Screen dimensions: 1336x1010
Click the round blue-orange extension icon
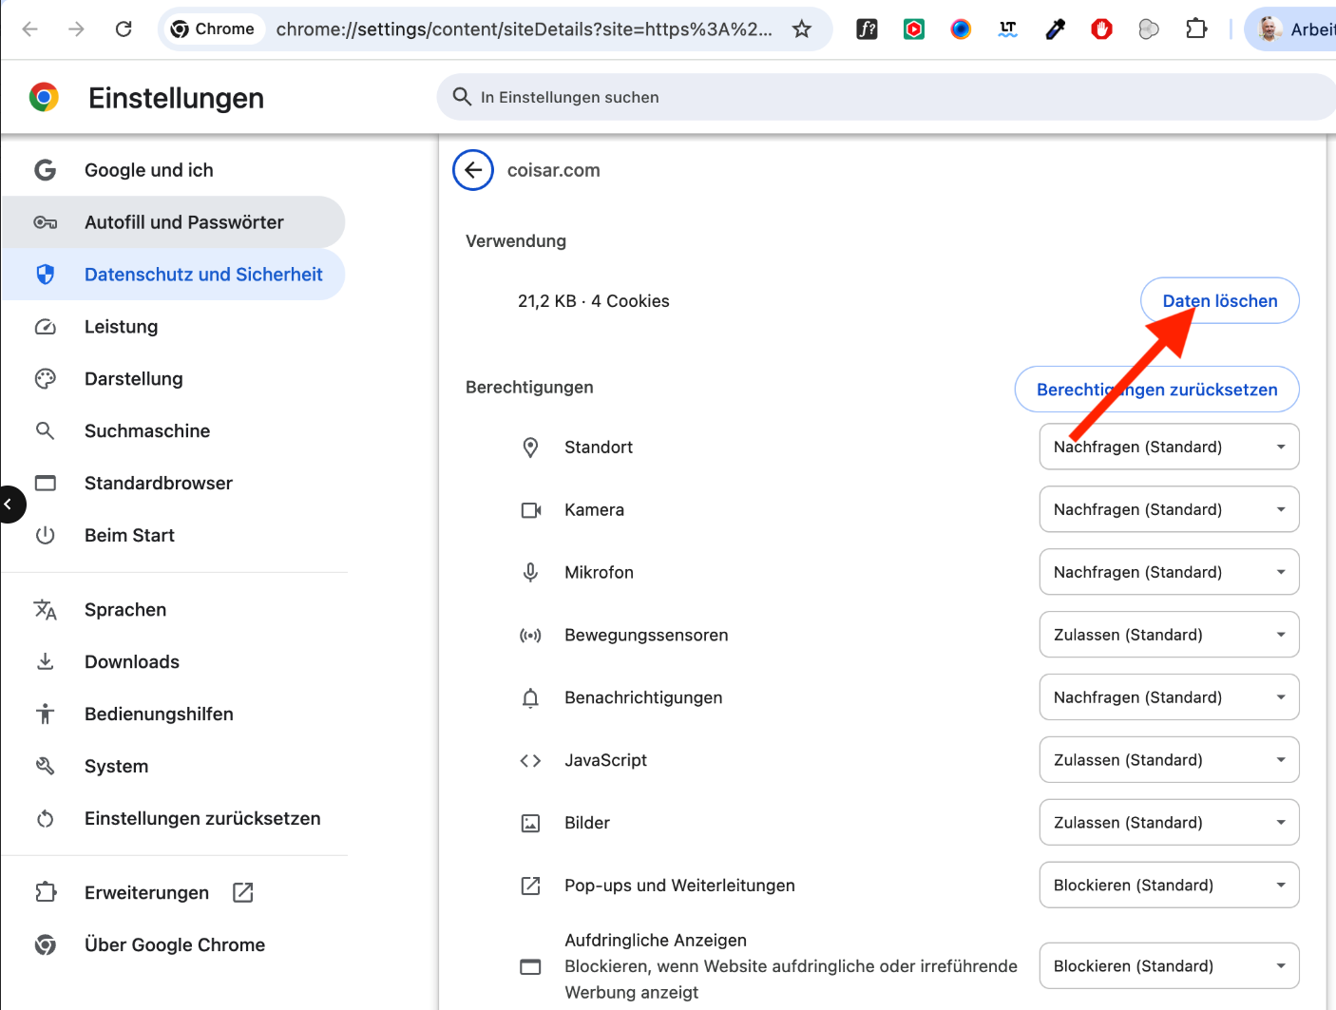(x=961, y=29)
